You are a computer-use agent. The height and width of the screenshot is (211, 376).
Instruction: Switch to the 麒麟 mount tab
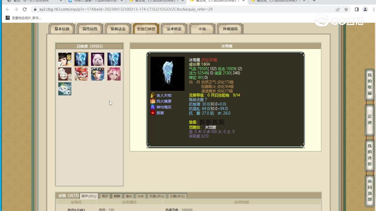click(117, 196)
